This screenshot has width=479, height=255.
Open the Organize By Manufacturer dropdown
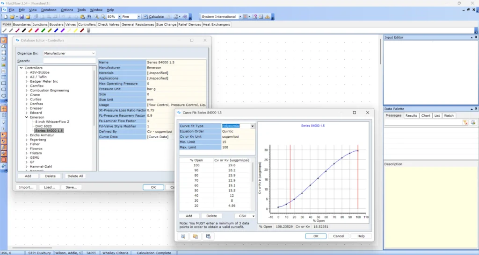(93, 53)
